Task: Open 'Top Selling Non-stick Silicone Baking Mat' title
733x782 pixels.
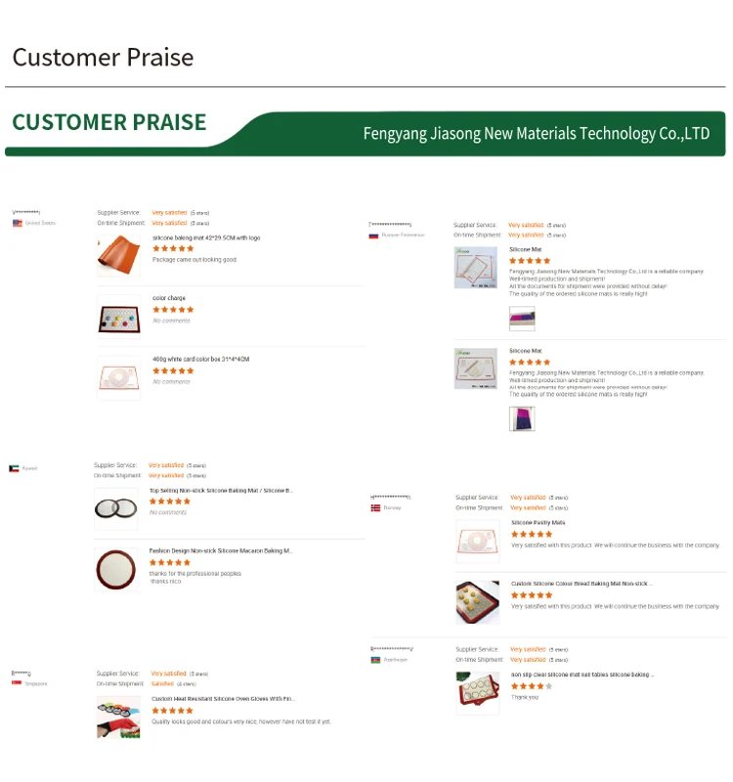Action: (221, 491)
